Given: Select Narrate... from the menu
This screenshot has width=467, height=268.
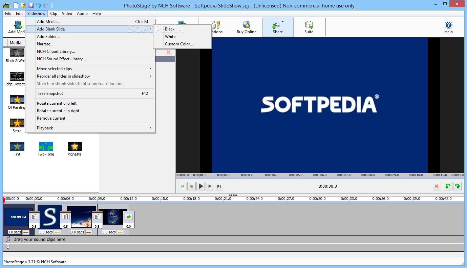Looking at the screenshot, I should click(x=90, y=44).
